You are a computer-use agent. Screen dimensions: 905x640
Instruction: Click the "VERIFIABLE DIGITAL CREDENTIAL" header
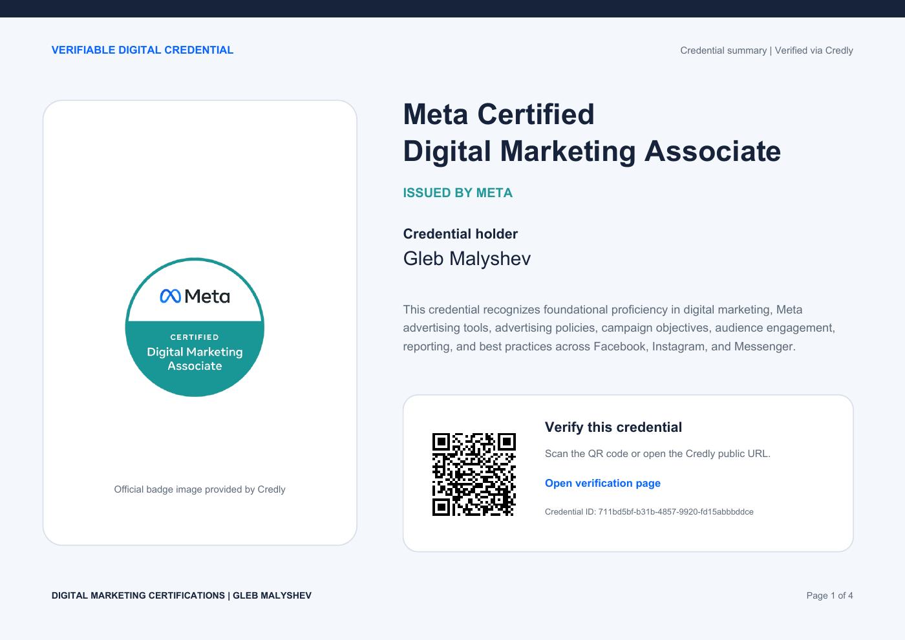(142, 50)
